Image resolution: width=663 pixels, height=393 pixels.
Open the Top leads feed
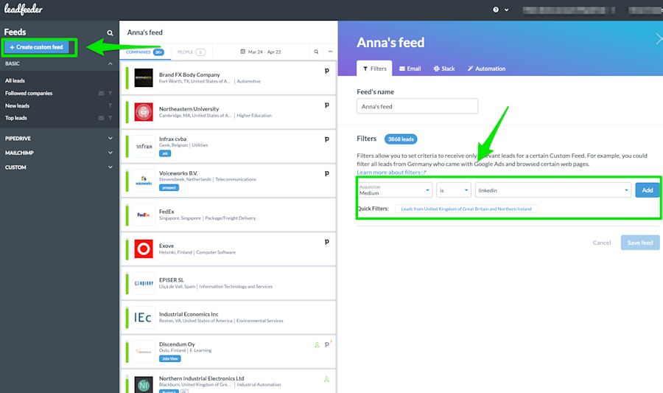[x=16, y=118]
